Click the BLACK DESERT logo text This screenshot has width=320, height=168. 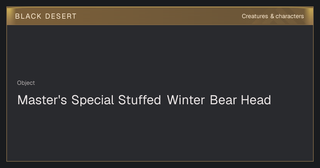[46, 16]
